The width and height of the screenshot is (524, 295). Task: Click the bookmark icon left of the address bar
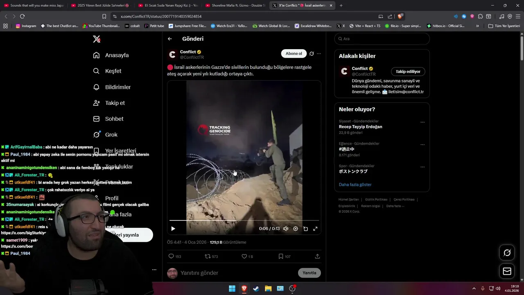(x=104, y=16)
